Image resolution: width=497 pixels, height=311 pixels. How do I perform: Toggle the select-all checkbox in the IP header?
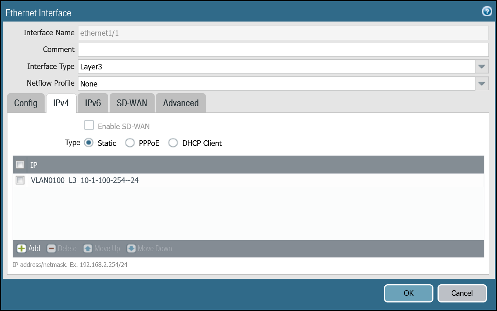coord(20,164)
